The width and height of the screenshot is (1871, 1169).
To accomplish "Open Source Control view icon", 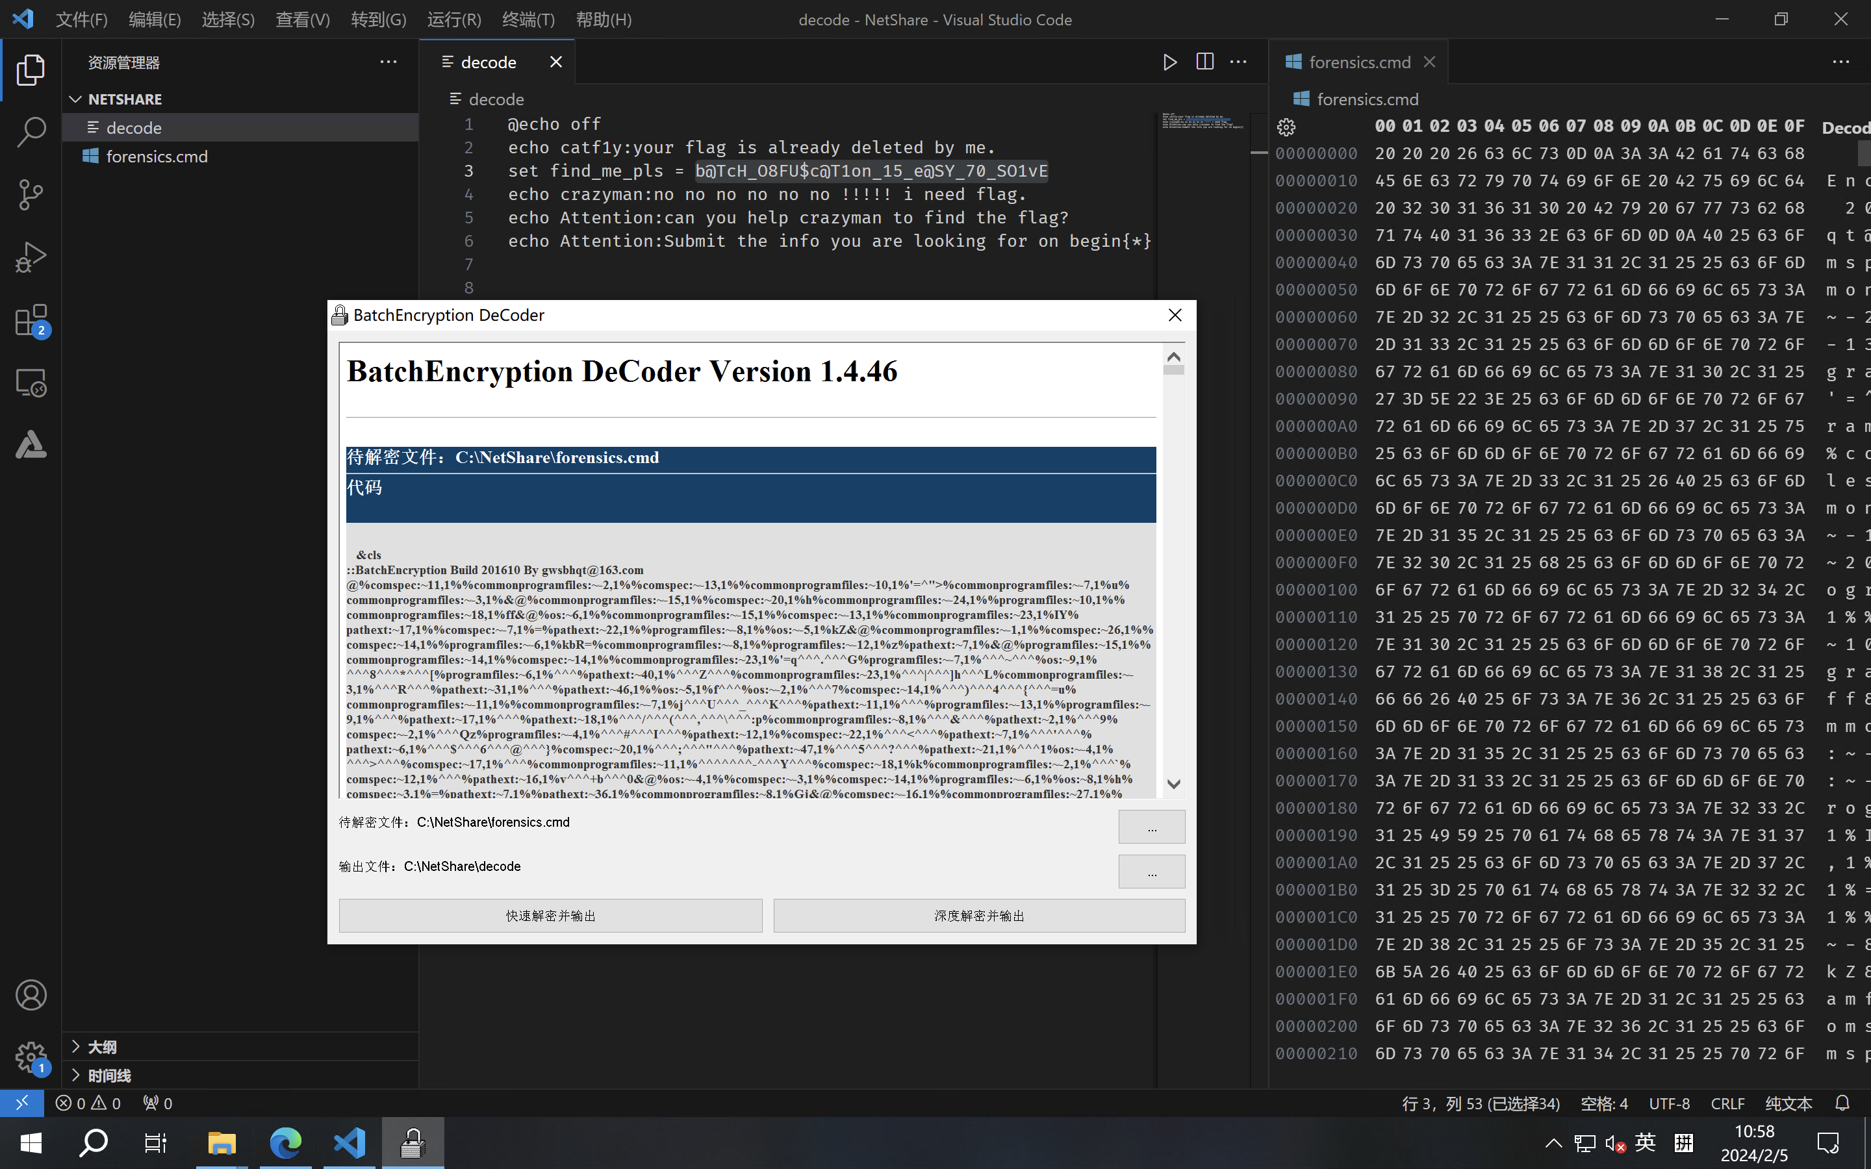I will click(x=31, y=194).
